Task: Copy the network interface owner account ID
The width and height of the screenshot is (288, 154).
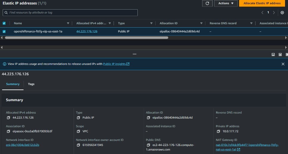Action: coord(78,145)
